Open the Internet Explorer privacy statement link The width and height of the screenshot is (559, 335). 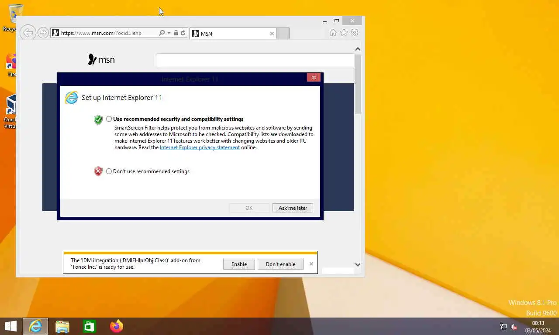point(200,147)
